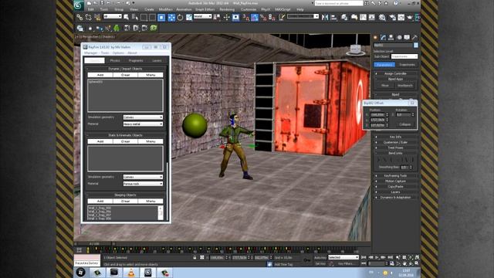Open the Material Editor icon
Image resolution: width=494 pixels, height=278 pixels.
pos(382,17)
